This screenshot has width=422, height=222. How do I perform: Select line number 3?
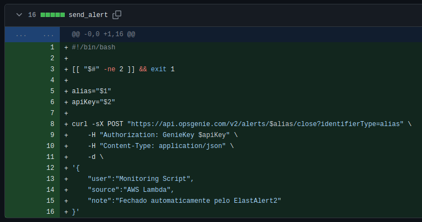pos(52,69)
